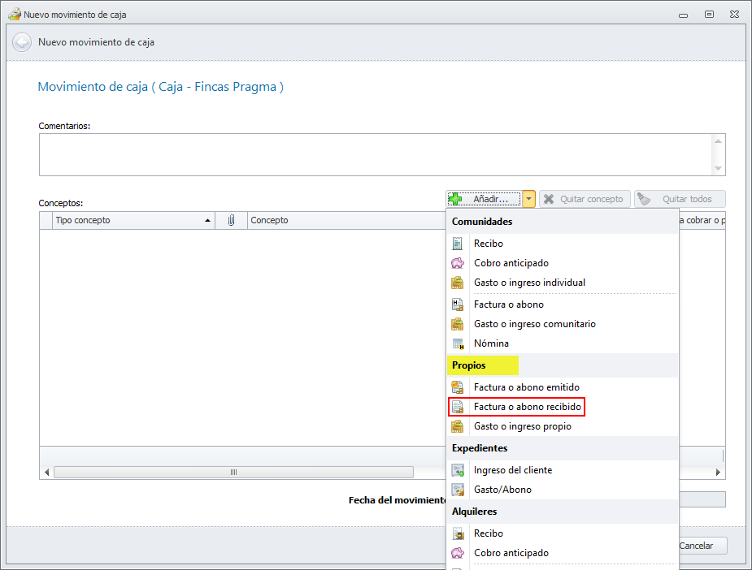This screenshot has width=752, height=570.
Task: Click the horizontal scrollbar left arrow
Action: (46, 473)
